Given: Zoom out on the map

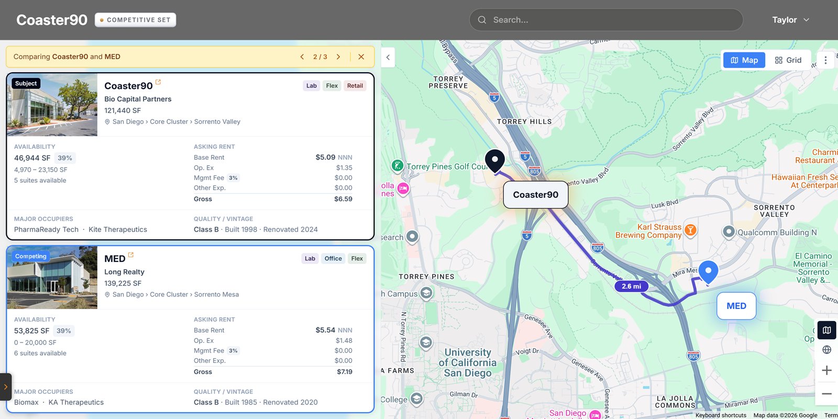Looking at the screenshot, I should click(x=827, y=394).
